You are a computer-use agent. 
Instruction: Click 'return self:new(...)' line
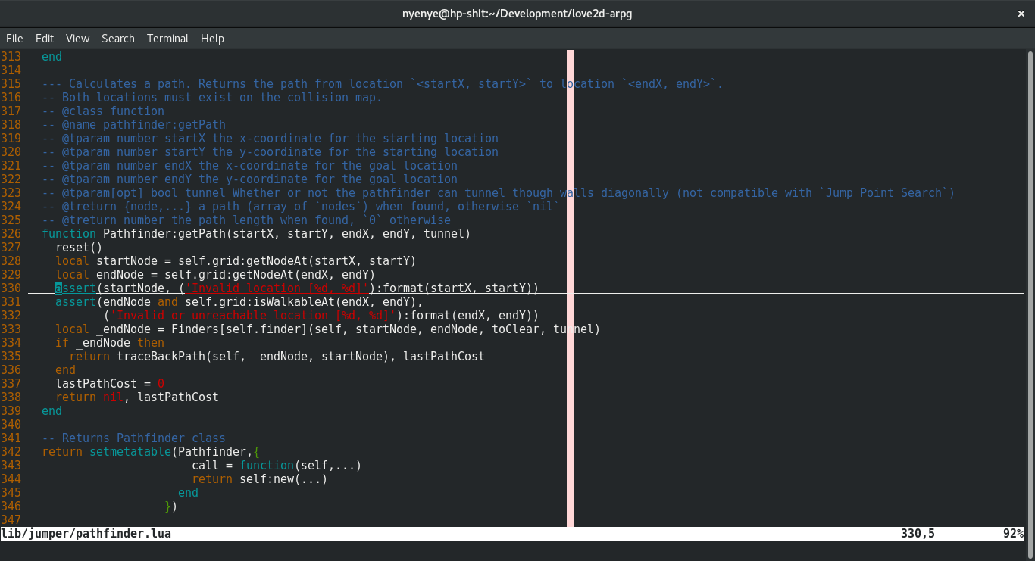[x=260, y=479]
